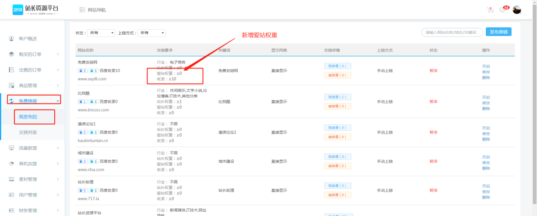The width and height of the screenshot is (537, 216).
Task: Click the 帐户概述 sidebar icon
Action: pos(12,39)
